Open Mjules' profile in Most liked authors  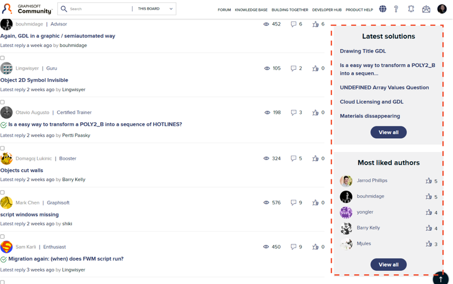364,243
